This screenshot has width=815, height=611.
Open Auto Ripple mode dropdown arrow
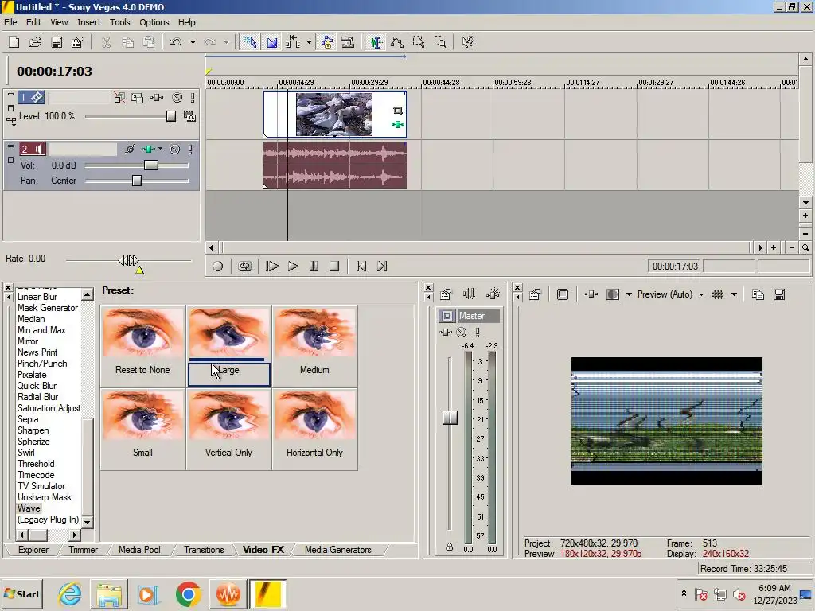pos(309,42)
